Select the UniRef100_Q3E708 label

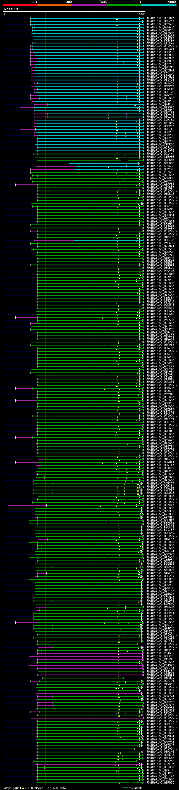[161, 240]
